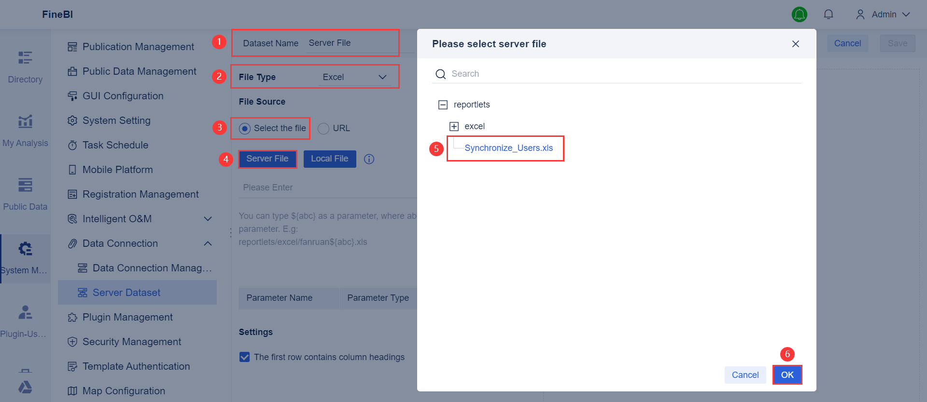The height and width of the screenshot is (402, 927).
Task: Click the Server File button
Action: (x=267, y=159)
